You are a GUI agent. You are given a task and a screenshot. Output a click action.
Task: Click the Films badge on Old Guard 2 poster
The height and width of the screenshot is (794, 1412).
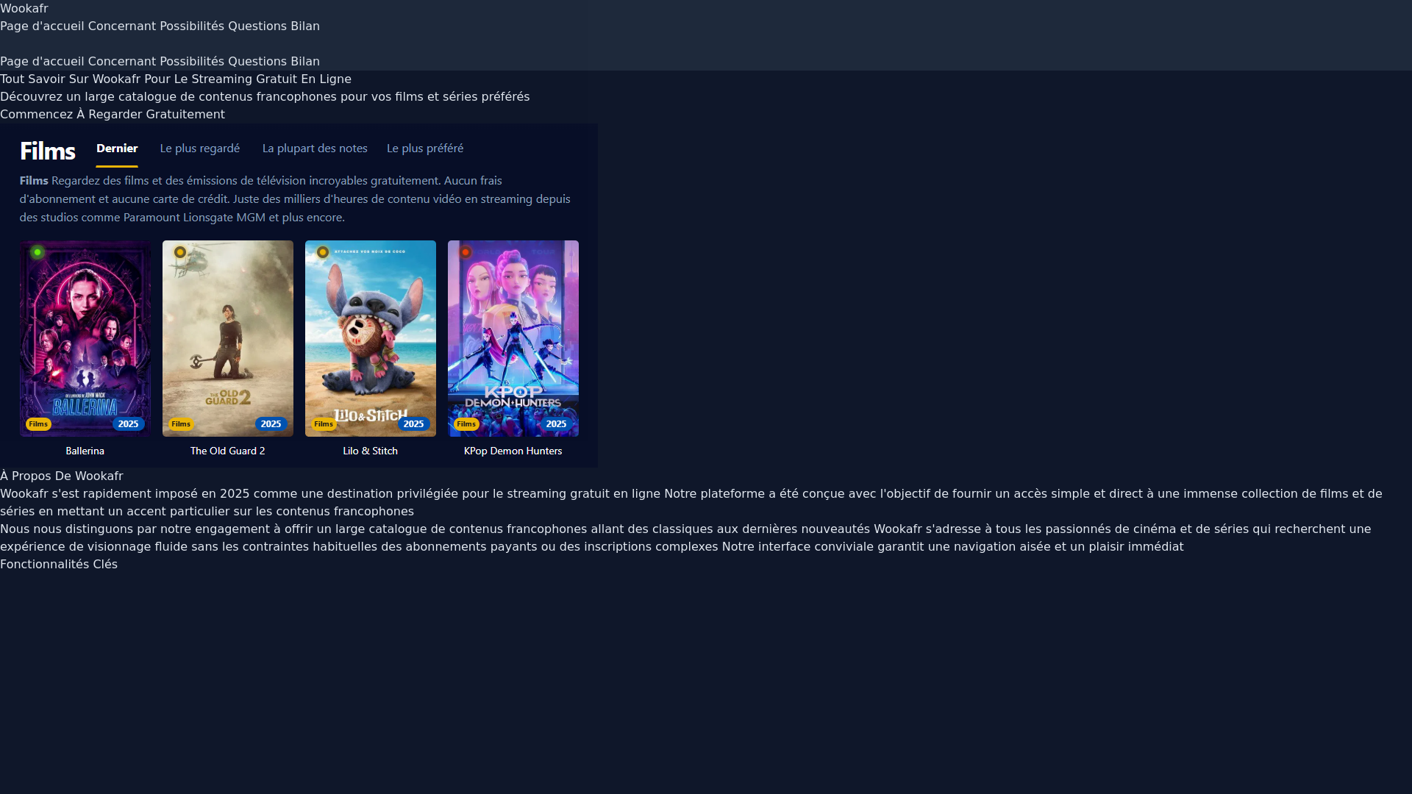click(181, 424)
